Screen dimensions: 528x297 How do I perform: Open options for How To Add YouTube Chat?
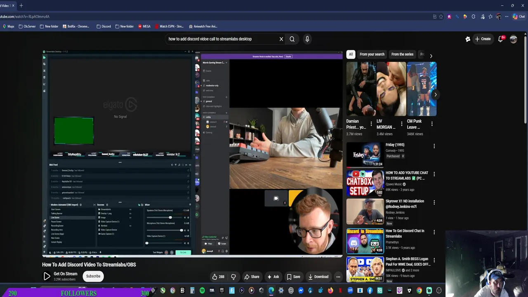(434, 174)
